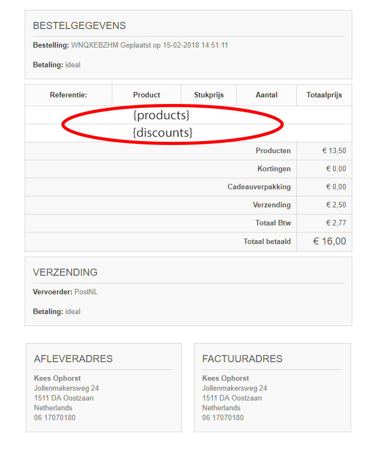The height and width of the screenshot is (453, 378).
Task: Click the AFLEVERADRES heading
Action: (73, 359)
